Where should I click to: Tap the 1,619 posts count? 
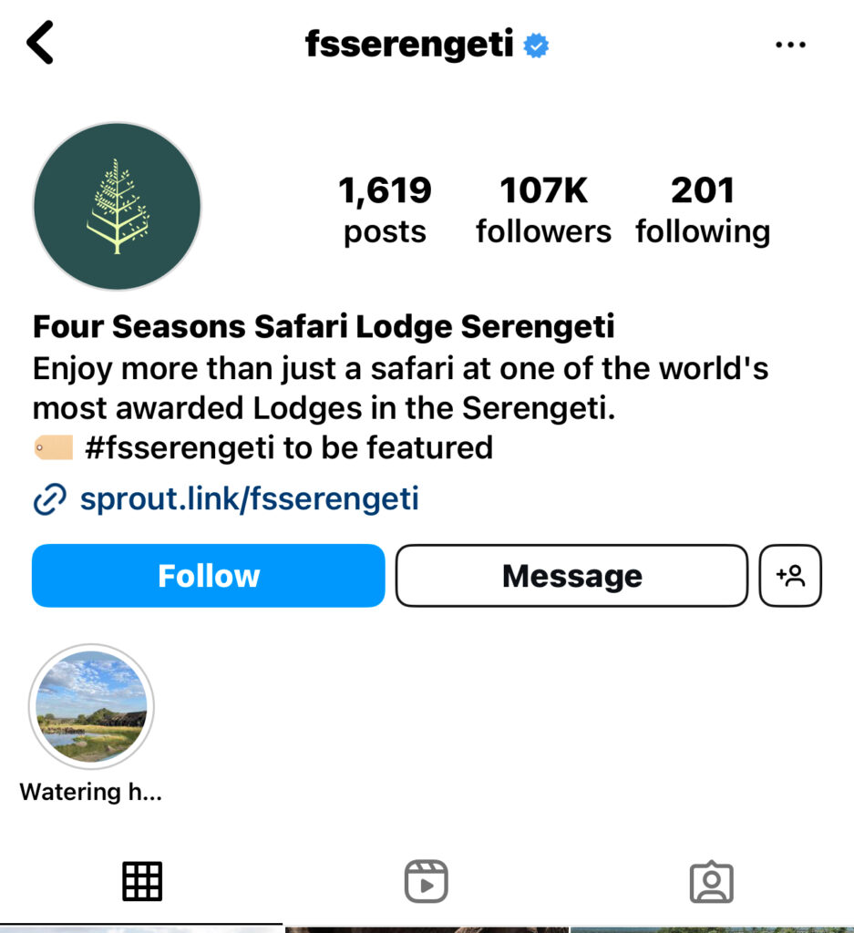(385, 210)
